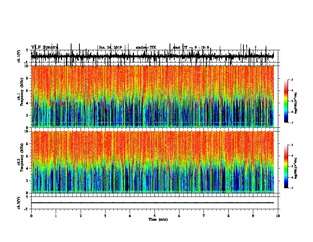
Task: Click the "8" kHz tick of ch.1 spectrogram
Action: (28, 78)
